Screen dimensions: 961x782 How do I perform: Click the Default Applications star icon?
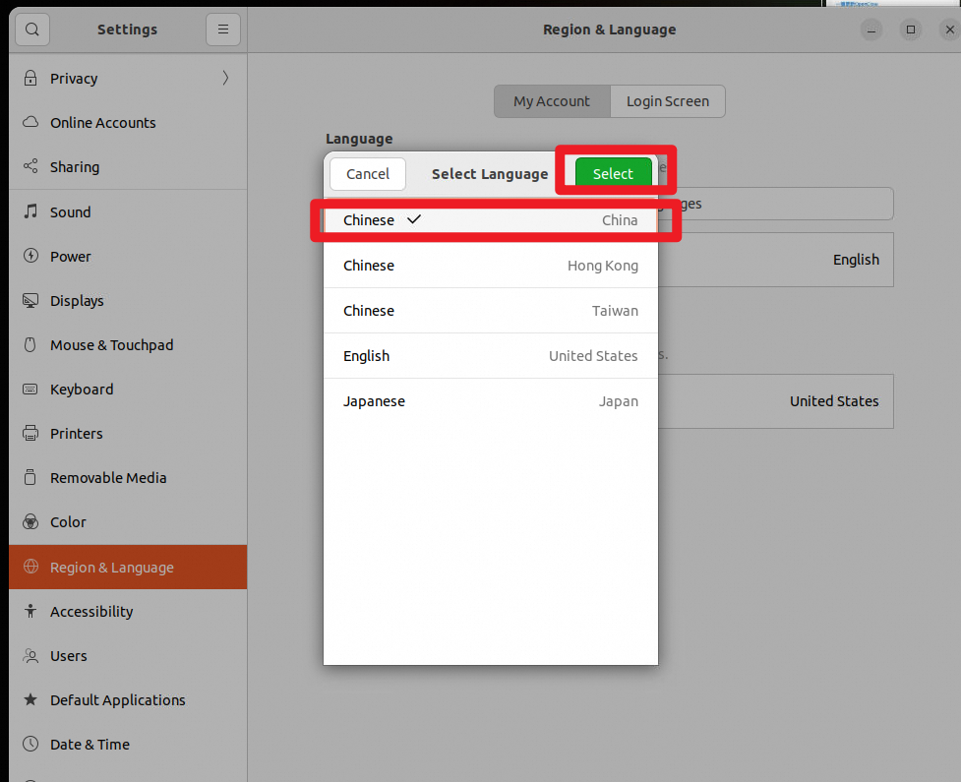pyautogui.click(x=30, y=699)
